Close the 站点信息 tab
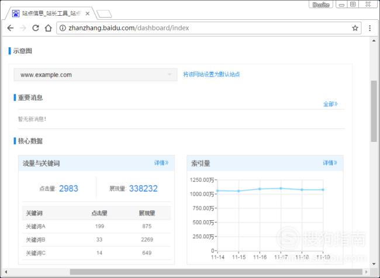380x278 pixels. (88, 14)
